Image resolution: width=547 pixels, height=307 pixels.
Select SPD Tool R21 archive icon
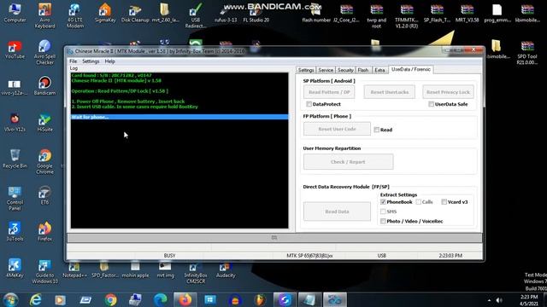[527, 52]
